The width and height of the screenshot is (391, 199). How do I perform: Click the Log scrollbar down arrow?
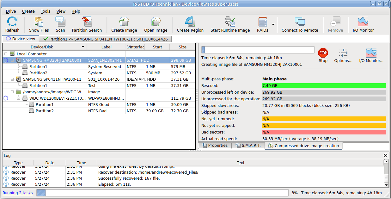click(x=386, y=185)
